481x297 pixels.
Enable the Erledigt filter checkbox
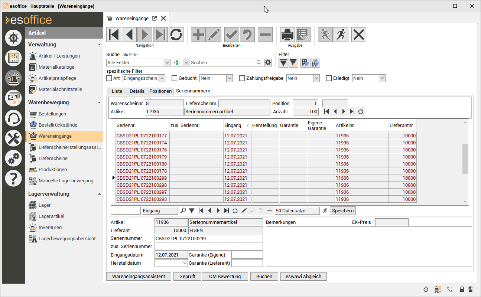(329, 78)
